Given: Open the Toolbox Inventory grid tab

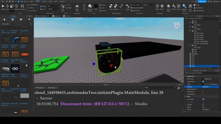Looking at the screenshot, I should pos(13,19).
